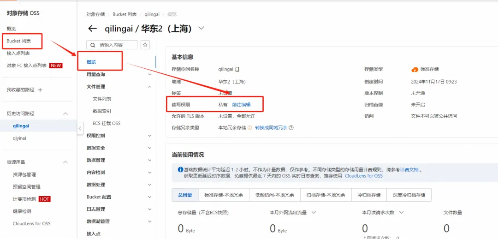
Task: Open qilingai in history paths
Action: pyautogui.click(x=21, y=126)
